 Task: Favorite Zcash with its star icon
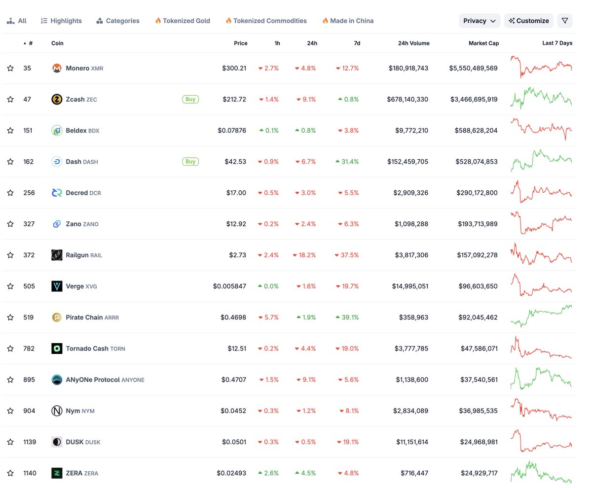click(x=10, y=99)
